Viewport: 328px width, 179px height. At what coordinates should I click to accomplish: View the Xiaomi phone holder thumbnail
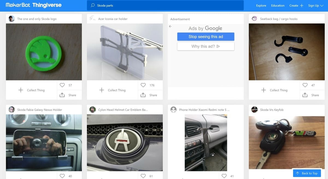tap(206, 143)
